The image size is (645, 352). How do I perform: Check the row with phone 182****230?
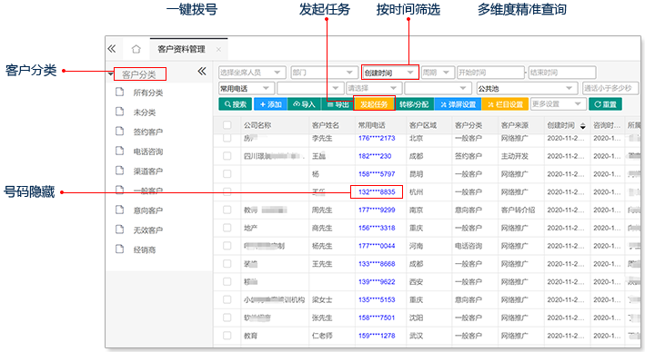point(227,156)
